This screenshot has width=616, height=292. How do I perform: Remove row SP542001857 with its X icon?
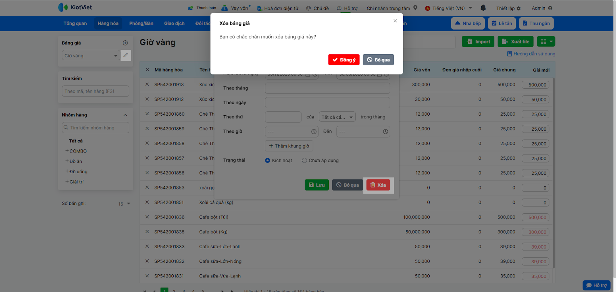pyautogui.click(x=147, y=158)
